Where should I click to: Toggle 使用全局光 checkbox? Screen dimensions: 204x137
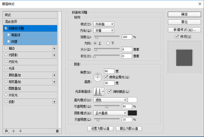(x=106, y=77)
